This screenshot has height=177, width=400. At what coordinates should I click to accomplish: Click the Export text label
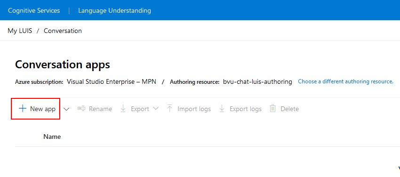[x=140, y=109]
